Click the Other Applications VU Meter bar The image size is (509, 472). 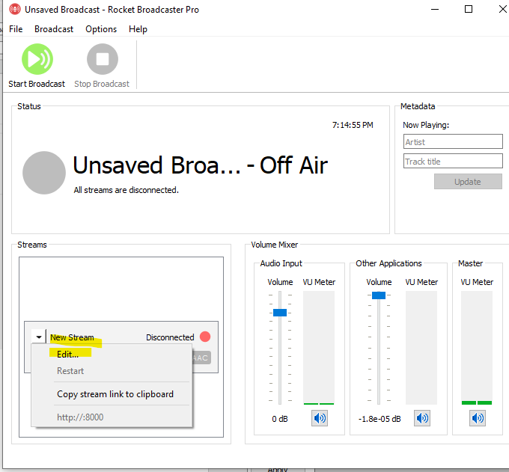421,348
